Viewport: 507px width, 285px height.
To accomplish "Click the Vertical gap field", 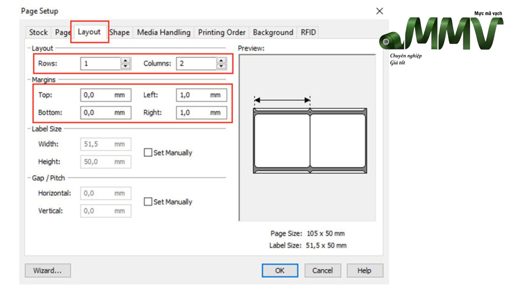I will tap(106, 211).
